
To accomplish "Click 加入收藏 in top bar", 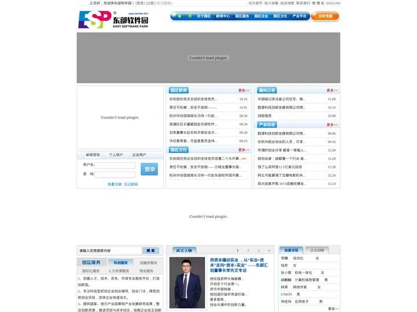I will (271, 3).
